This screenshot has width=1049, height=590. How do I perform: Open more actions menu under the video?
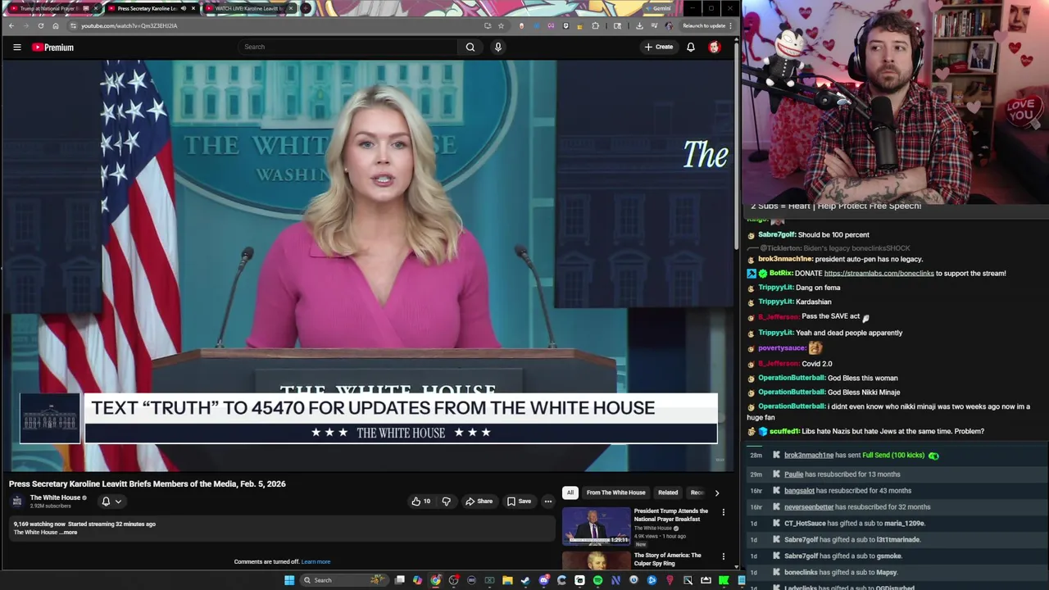point(548,501)
